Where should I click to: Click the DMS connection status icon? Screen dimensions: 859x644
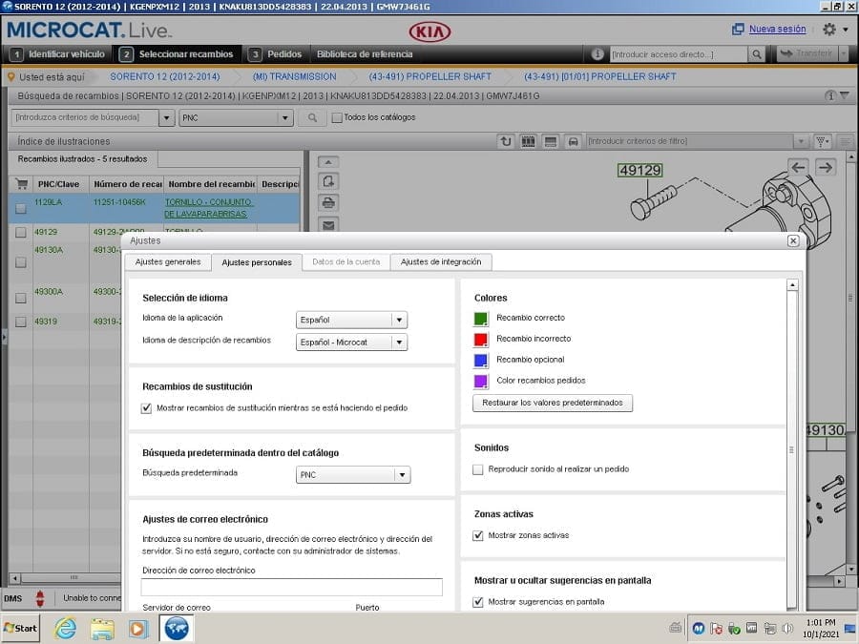click(39, 598)
